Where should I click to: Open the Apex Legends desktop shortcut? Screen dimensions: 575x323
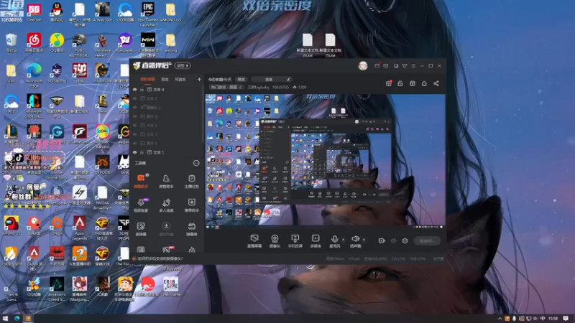(80, 228)
